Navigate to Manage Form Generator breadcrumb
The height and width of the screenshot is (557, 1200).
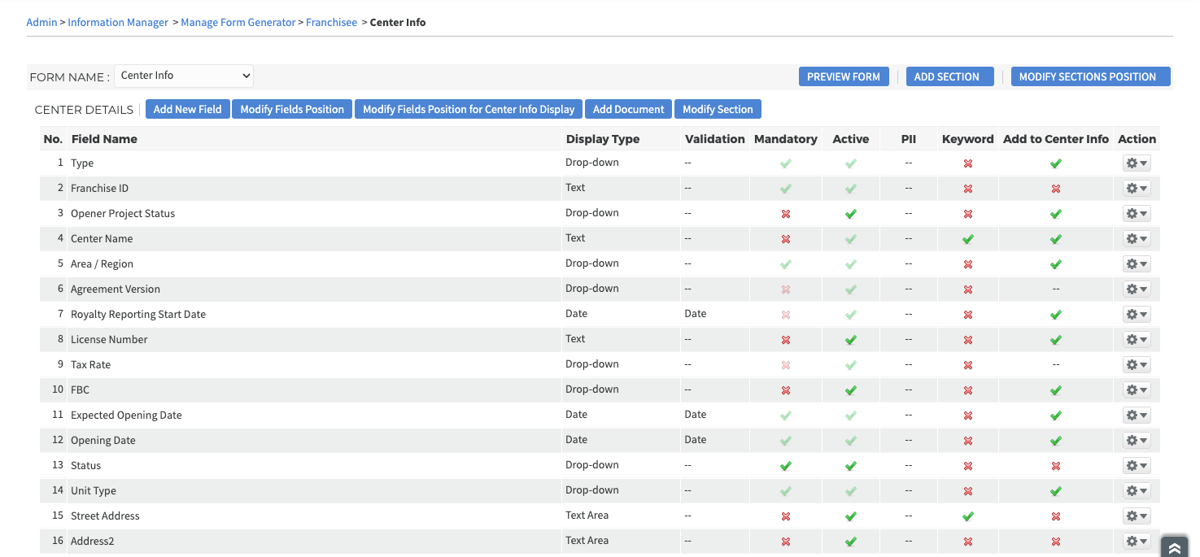tap(238, 22)
